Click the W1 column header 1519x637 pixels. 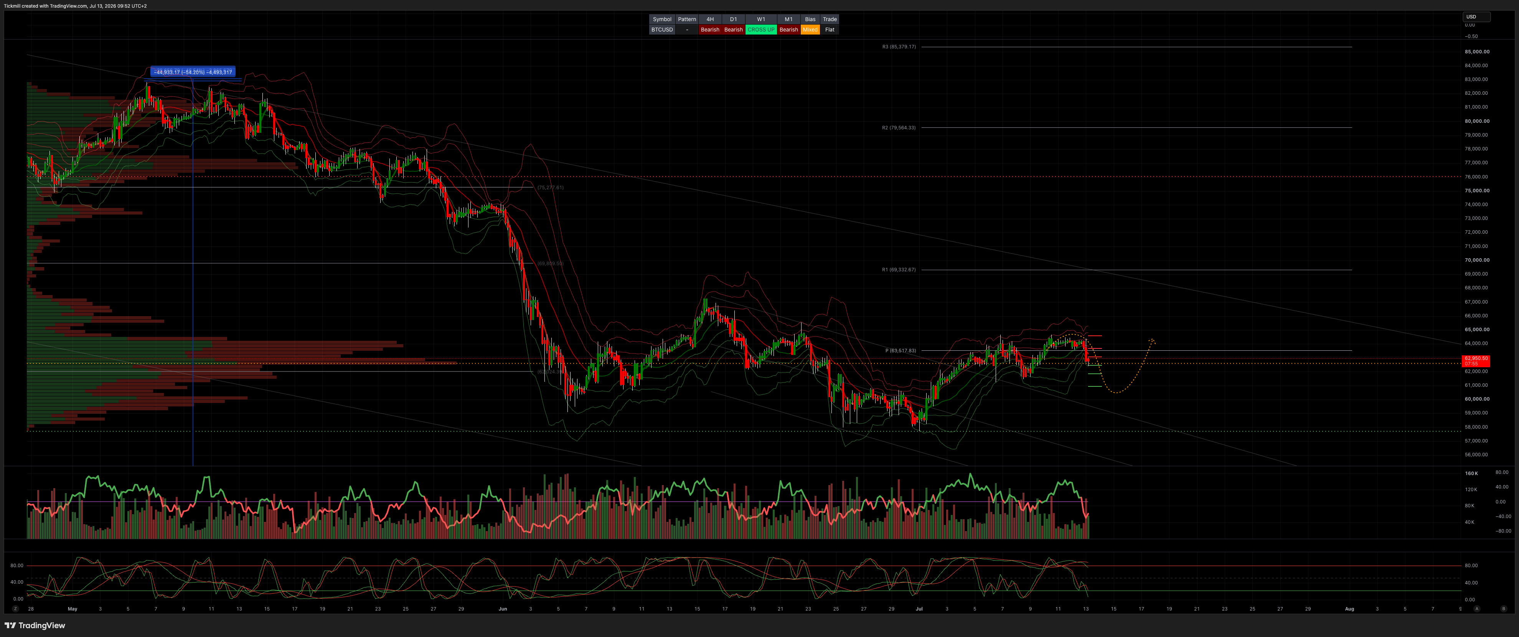tap(761, 19)
